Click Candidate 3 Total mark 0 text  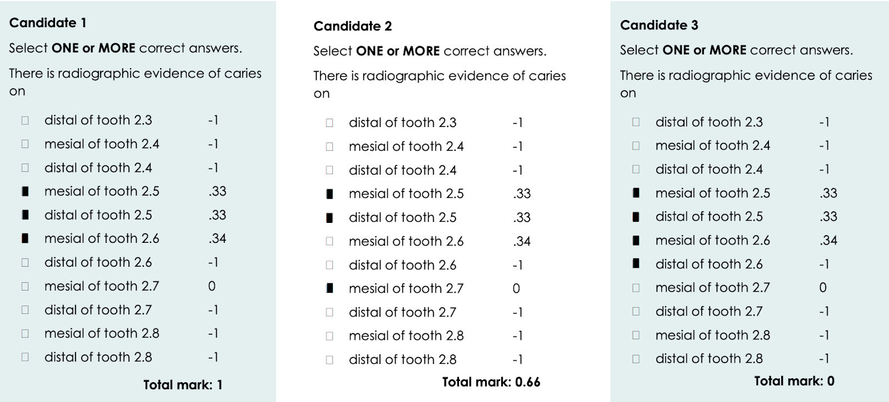pyautogui.click(x=794, y=381)
